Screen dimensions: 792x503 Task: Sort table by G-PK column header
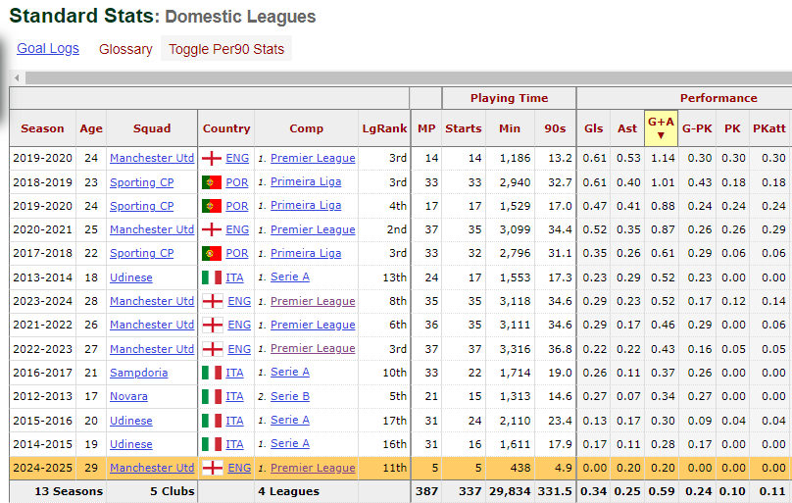pos(697,128)
